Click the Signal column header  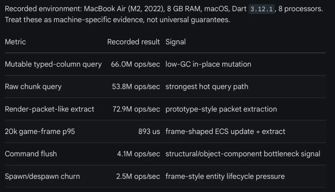(x=176, y=42)
